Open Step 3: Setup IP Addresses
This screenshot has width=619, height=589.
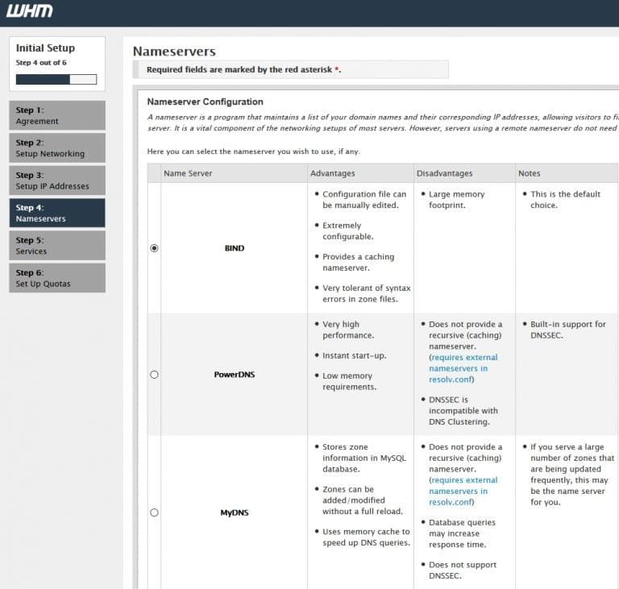click(57, 180)
